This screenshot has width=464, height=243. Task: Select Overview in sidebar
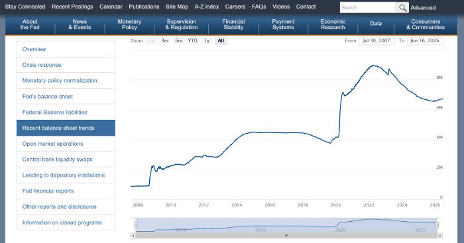(x=66, y=49)
